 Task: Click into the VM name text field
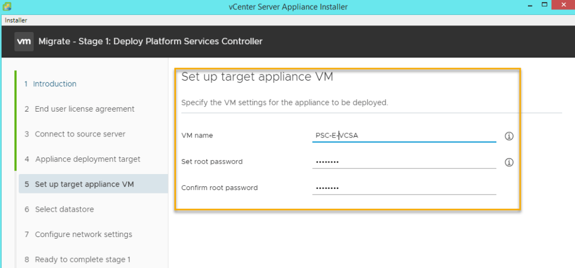(x=404, y=135)
